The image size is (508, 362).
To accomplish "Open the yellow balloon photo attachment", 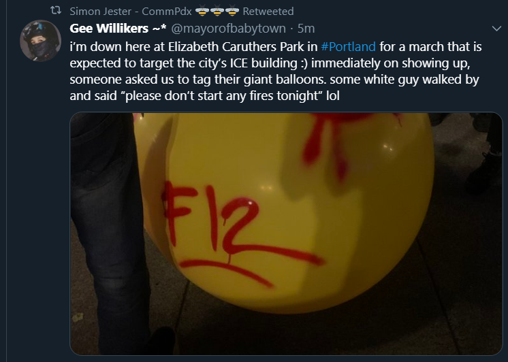I will point(286,233).
